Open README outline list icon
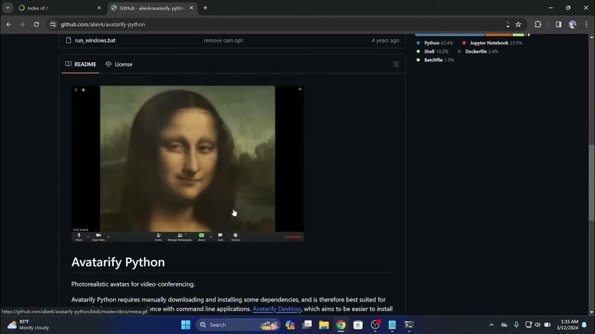Image resolution: width=595 pixels, height=334 pixels. pos(396,64)
